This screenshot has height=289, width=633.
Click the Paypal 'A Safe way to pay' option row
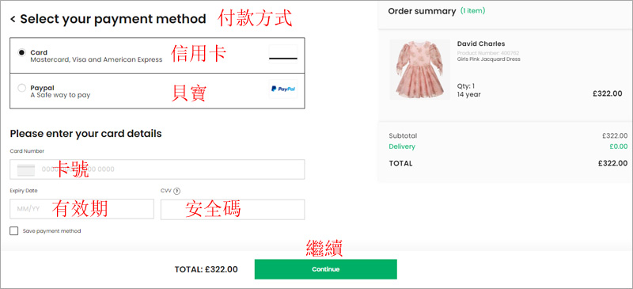(x=157, y=91)
